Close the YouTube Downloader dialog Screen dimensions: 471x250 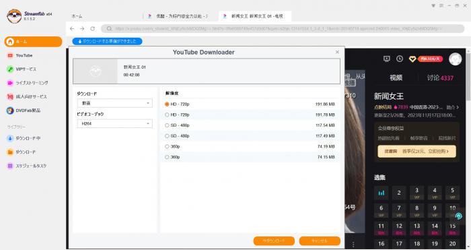click(x=337, y=52)
